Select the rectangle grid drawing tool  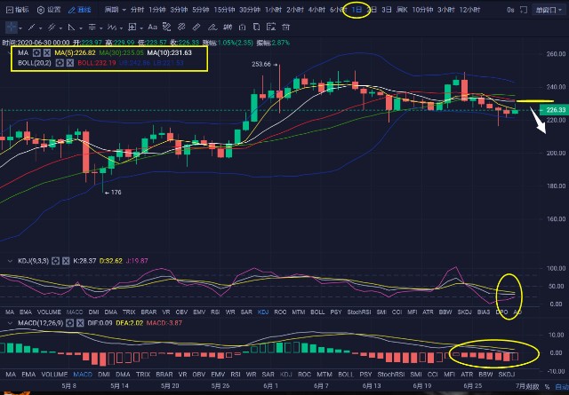coord(132,28)
